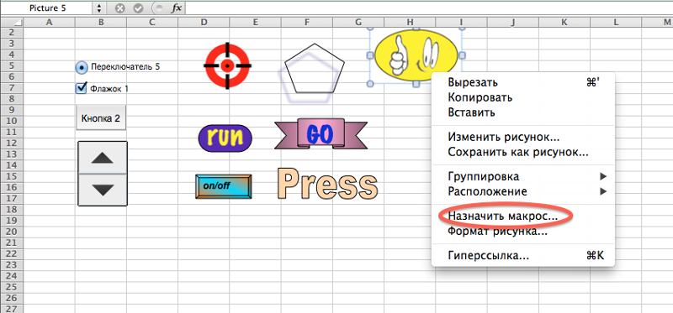Select row 20 header
Image resolution: width=673 pixels, height=313 pixels.
click(11, 232)
